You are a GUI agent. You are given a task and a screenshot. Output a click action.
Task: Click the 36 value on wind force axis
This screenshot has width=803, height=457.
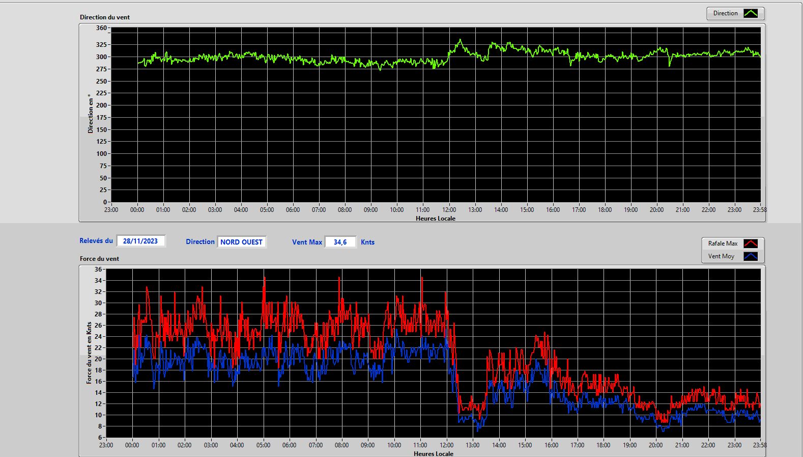pos(98,270)
